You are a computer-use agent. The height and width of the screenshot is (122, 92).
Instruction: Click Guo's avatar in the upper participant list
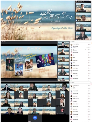point(72,50)
